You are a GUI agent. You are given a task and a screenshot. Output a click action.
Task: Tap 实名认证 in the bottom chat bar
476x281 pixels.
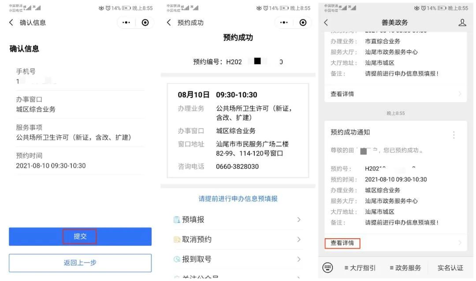(x=450, y=267)
